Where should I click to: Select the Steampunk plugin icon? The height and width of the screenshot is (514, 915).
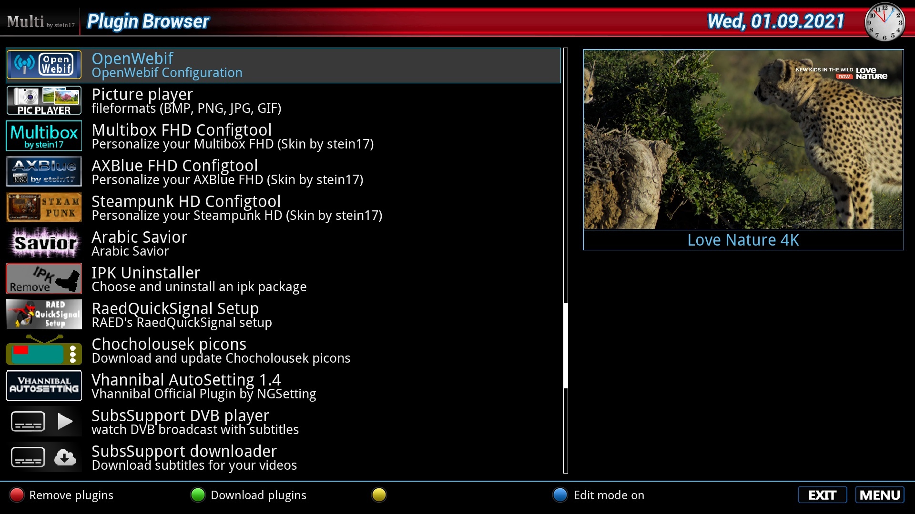click(x=44, y=208)
